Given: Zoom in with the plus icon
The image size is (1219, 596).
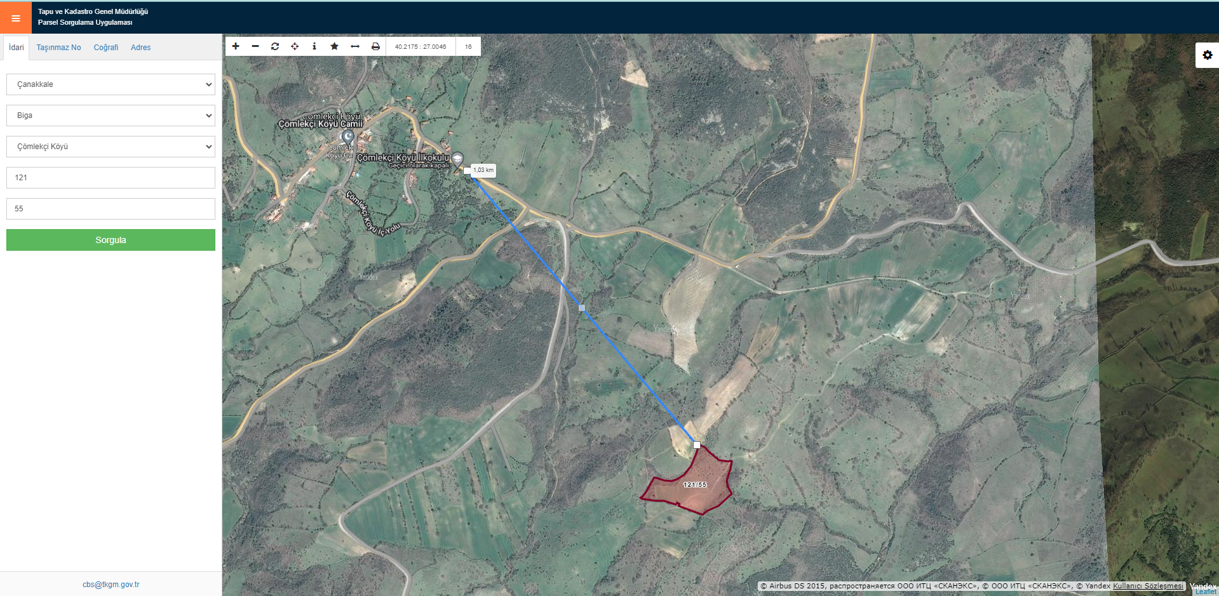Looking at the screenshot, I should 236,46.
